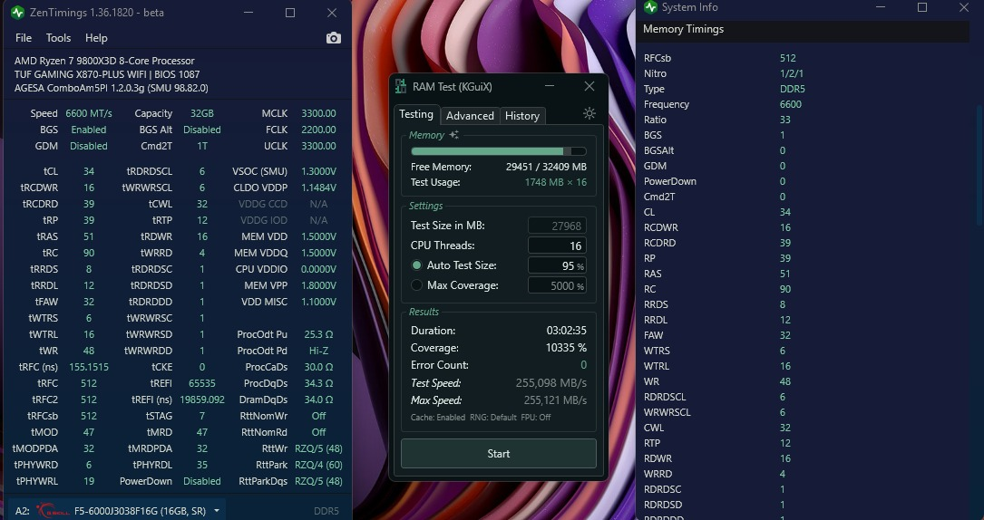
Task: Open the Help menu in ZenTimings
Action: click(x=96, y=38)
